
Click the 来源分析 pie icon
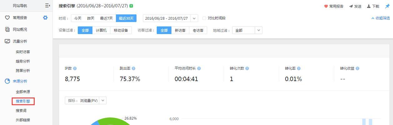click(7, 81)
